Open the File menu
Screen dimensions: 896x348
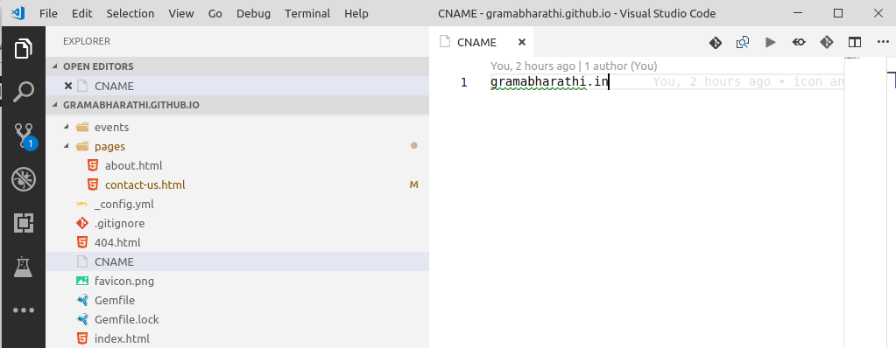48,13
